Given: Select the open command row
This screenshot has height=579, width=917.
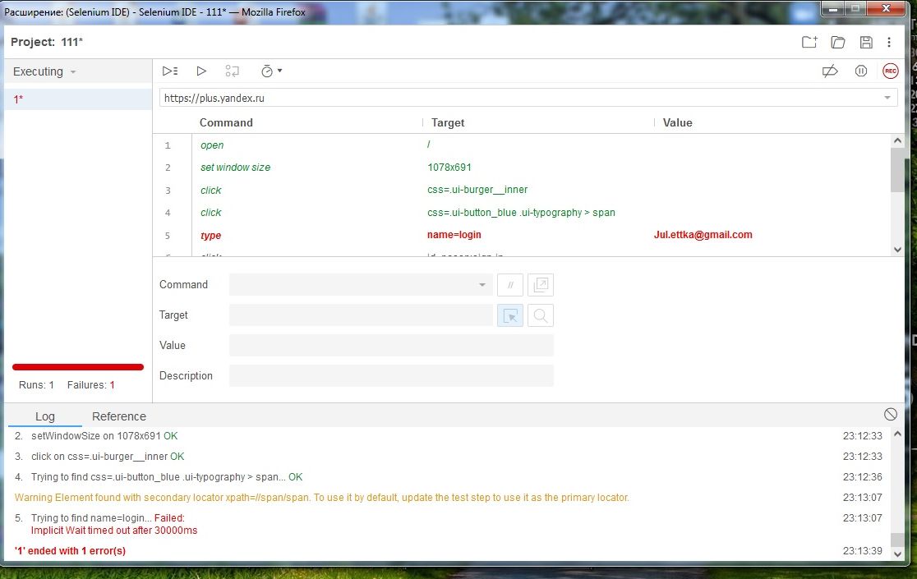Looking at the screenshot, I should 522,145.
